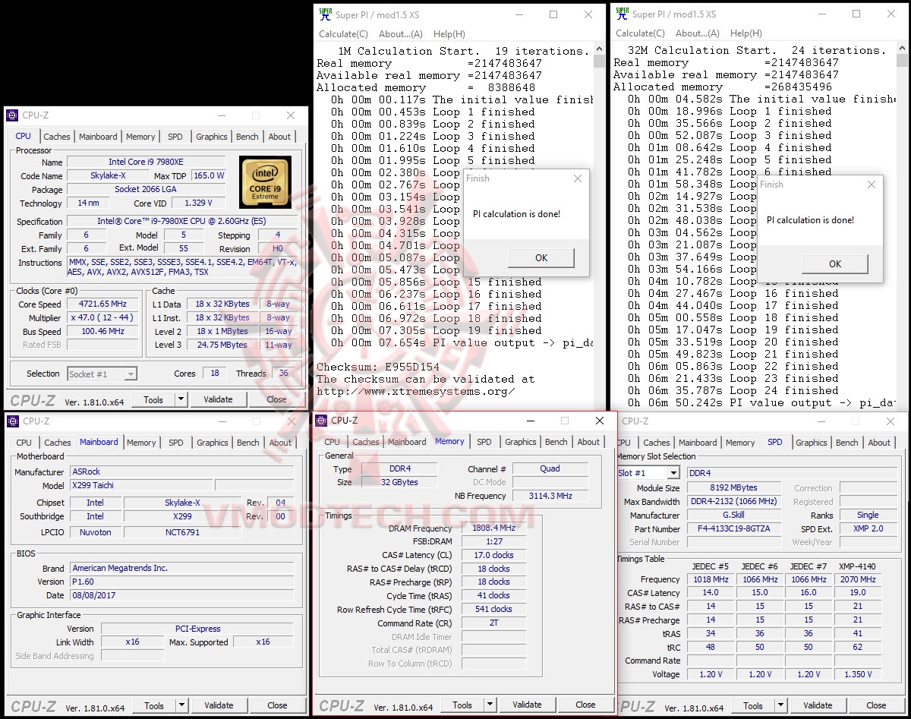Click Model field X299 Taichi
Screen dimensions: 911x719
[140, 485]
